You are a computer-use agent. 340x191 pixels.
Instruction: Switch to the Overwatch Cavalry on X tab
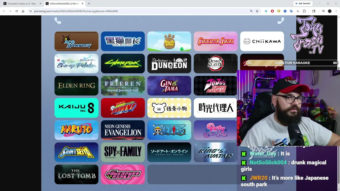(x=22, y=3)
